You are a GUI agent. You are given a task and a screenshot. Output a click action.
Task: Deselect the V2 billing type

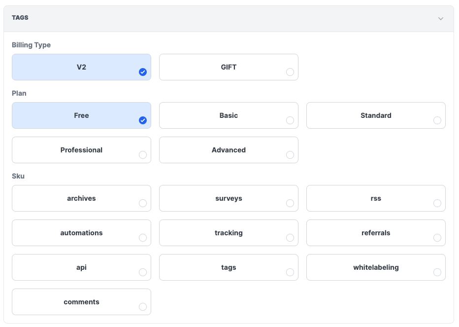click(x=81, y=67)
